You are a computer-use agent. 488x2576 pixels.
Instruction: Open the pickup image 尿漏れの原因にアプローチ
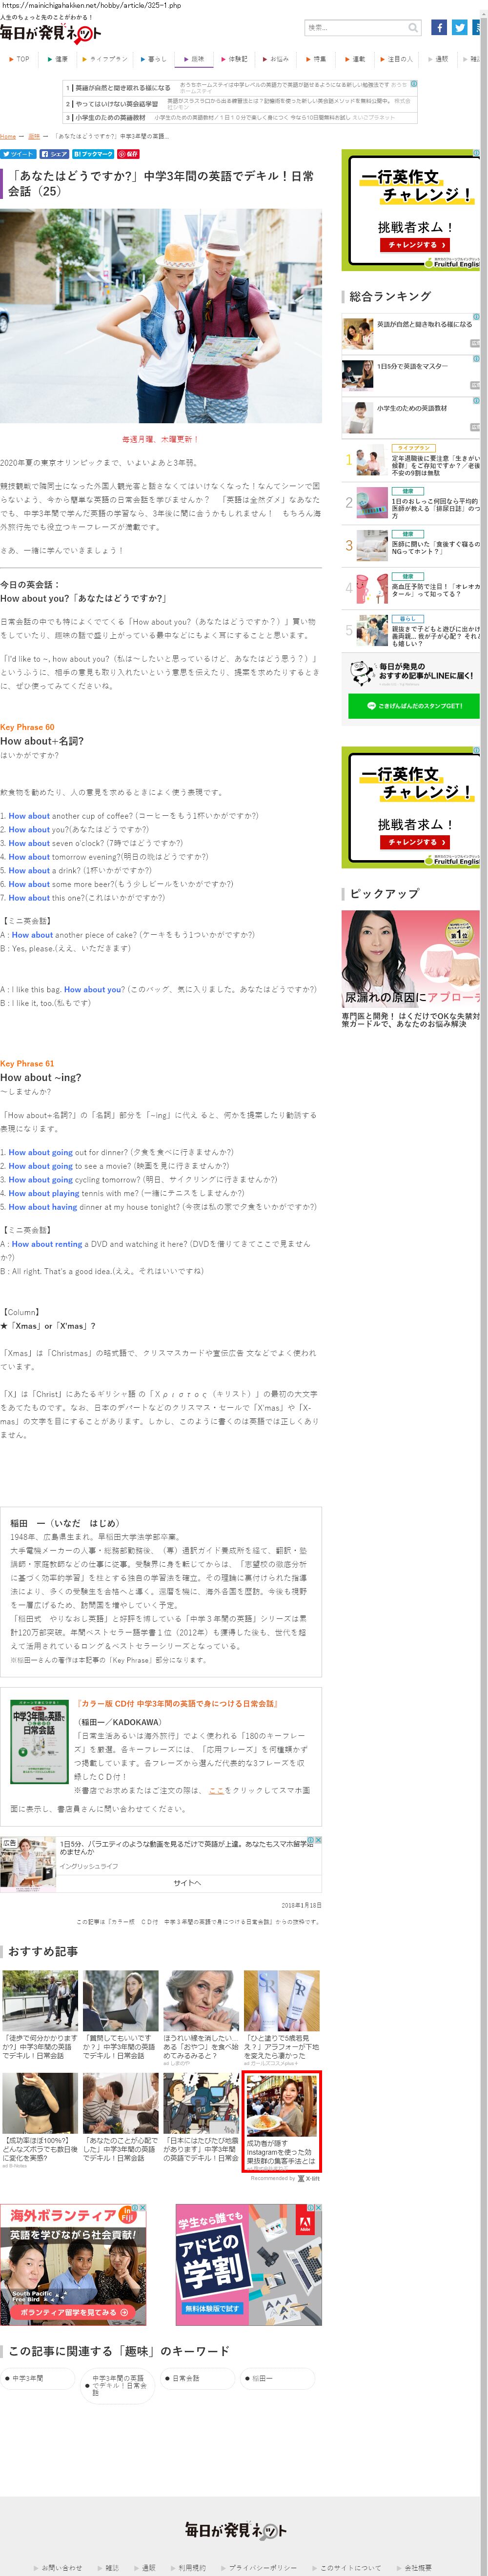click(410, 959)
